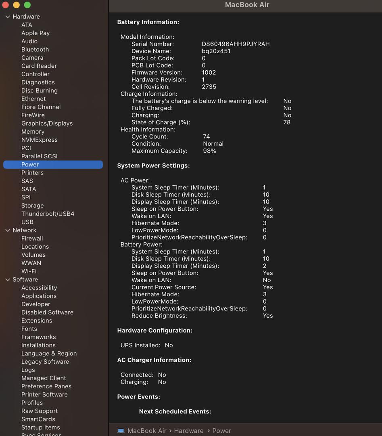Select Locations under Network
The image size is (382, 436).
[35, 247]
